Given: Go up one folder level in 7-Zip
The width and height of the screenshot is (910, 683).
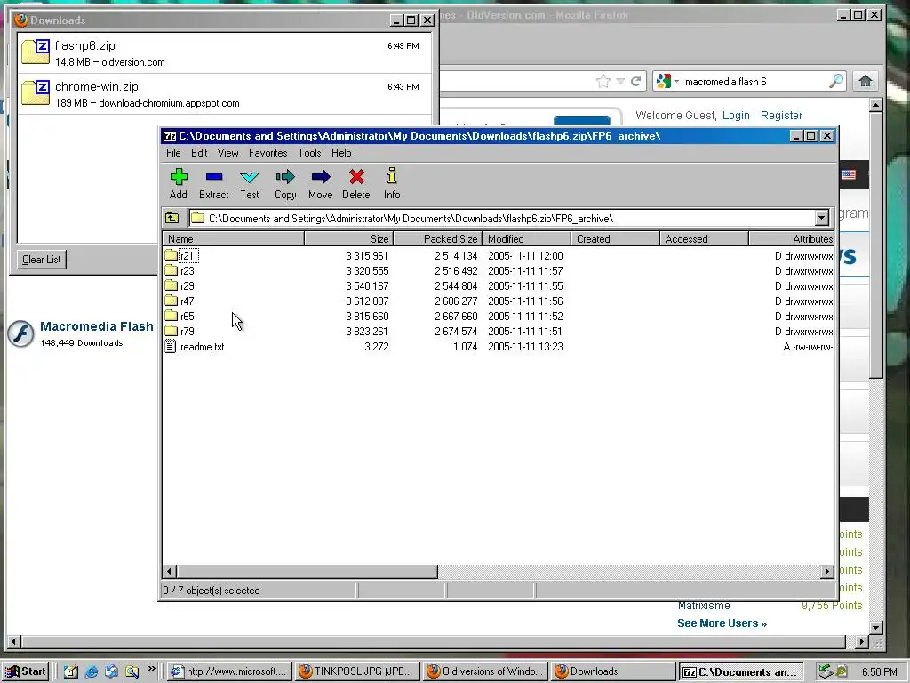Looking at the screenshot, I should click(172, 218).
